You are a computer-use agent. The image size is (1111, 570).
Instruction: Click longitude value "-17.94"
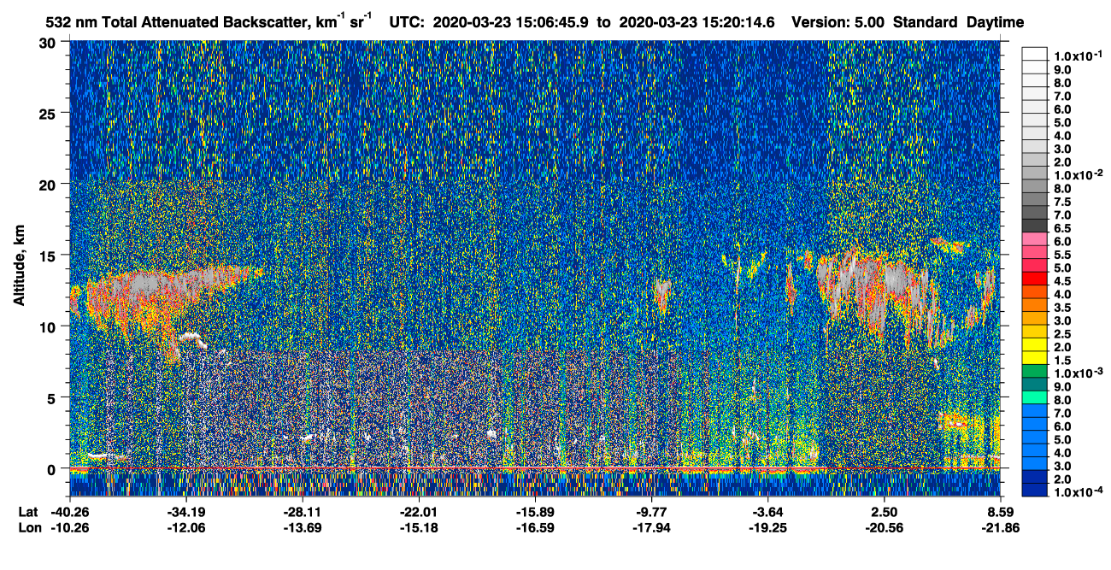[651, 528]
